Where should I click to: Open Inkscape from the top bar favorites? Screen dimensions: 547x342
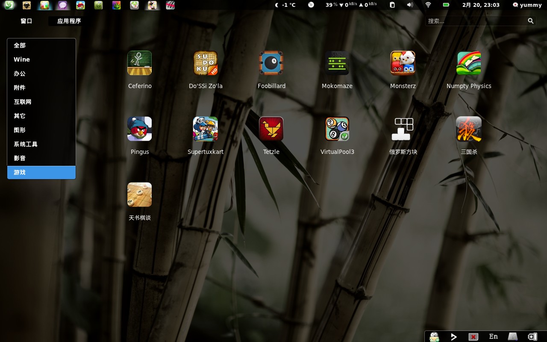click(x=26, y=5)
